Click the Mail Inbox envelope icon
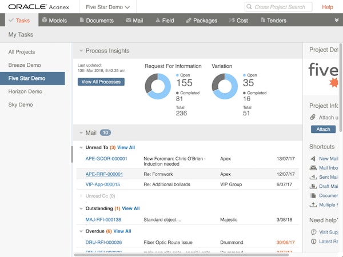 click(x=313, y=168)
